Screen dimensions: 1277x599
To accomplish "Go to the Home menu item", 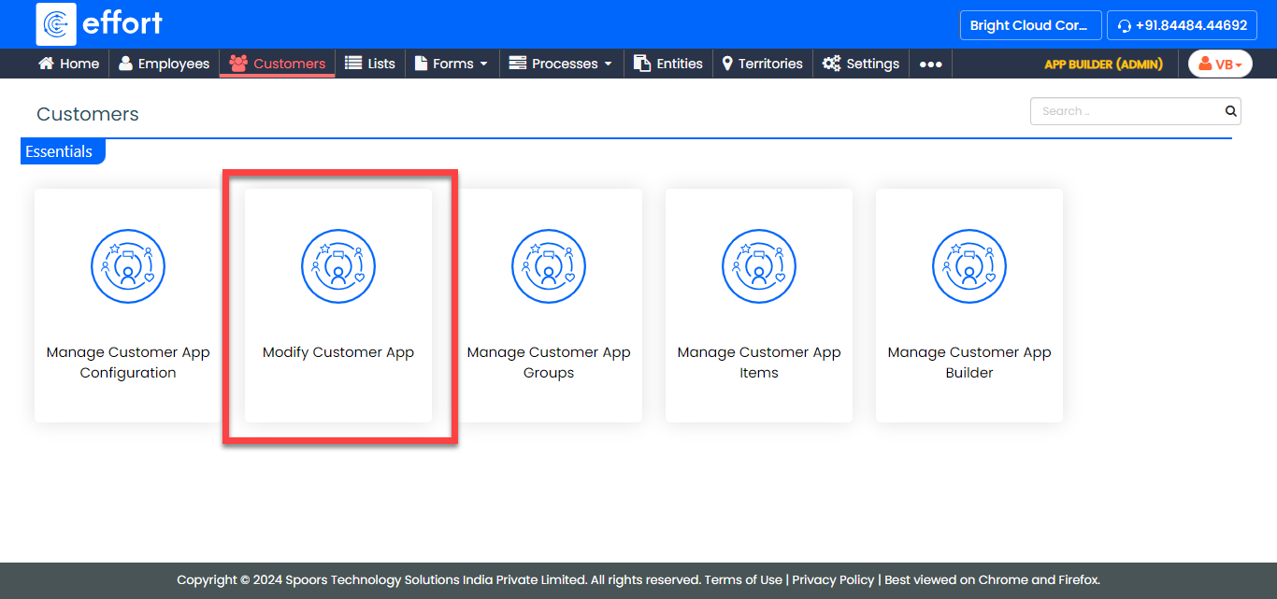I will pos(68,64).
